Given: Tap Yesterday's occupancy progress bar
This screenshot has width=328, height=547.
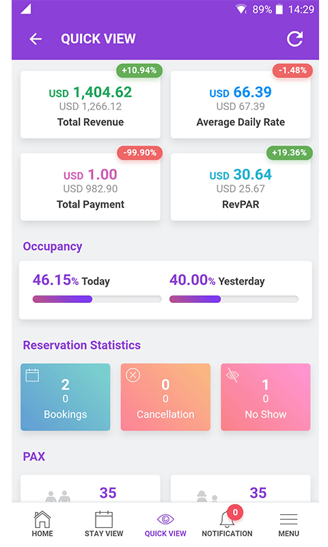Looking at the screenshot, I should [234, 299].
